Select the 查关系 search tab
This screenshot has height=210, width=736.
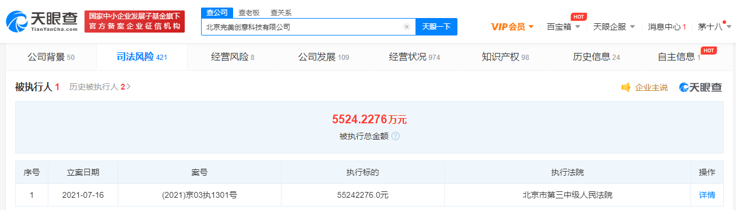tap(281, 12)
